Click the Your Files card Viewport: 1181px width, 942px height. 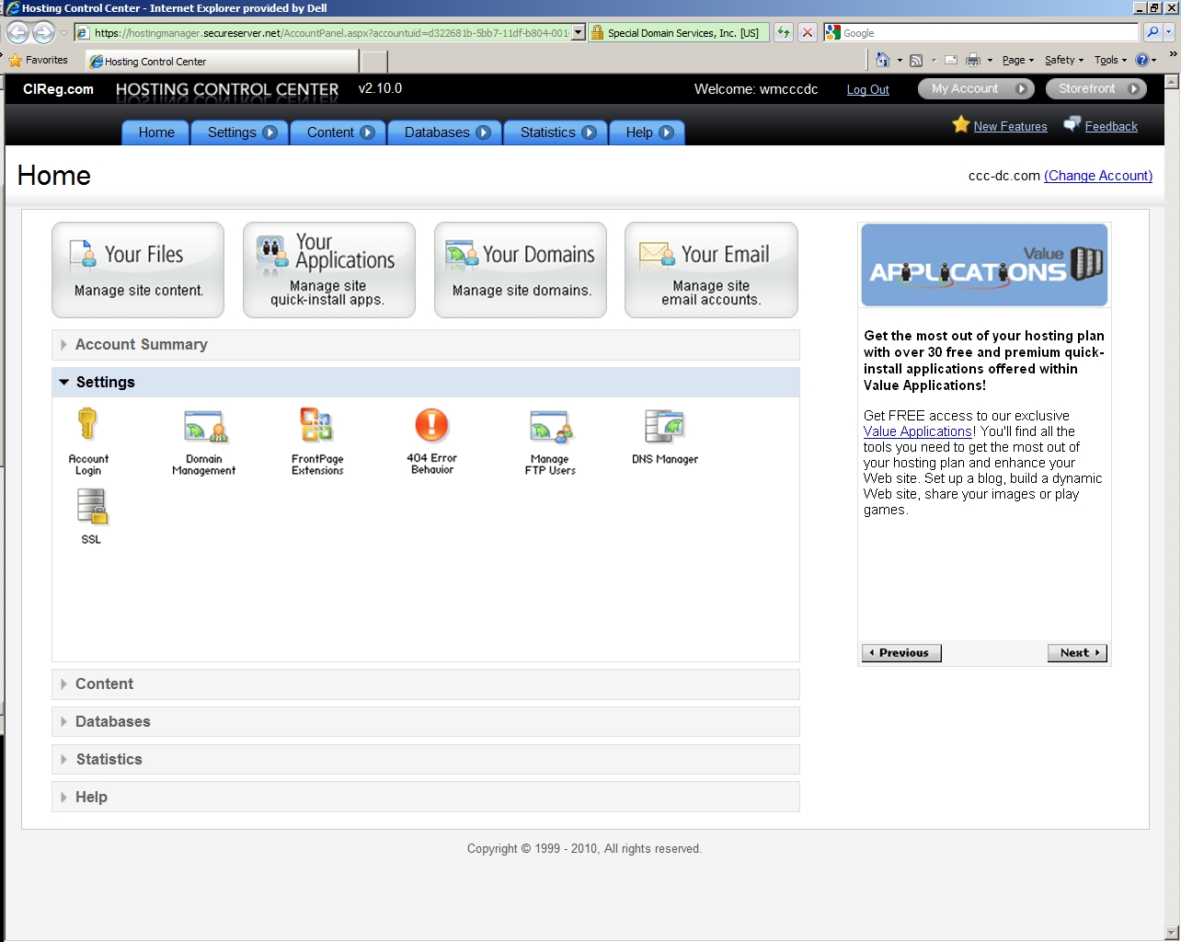(138, 270)
